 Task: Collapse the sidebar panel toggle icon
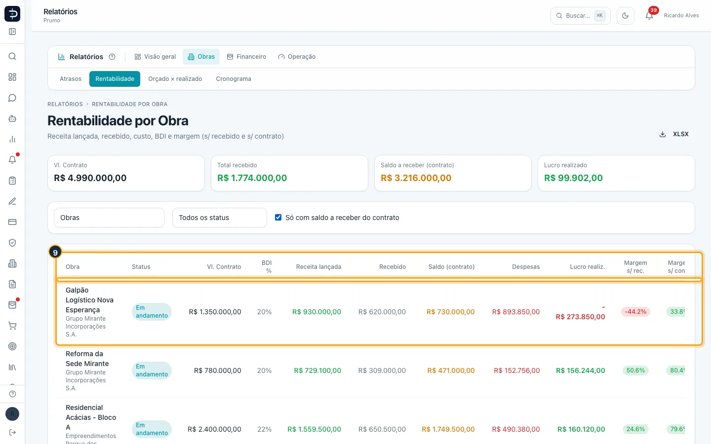12,32
